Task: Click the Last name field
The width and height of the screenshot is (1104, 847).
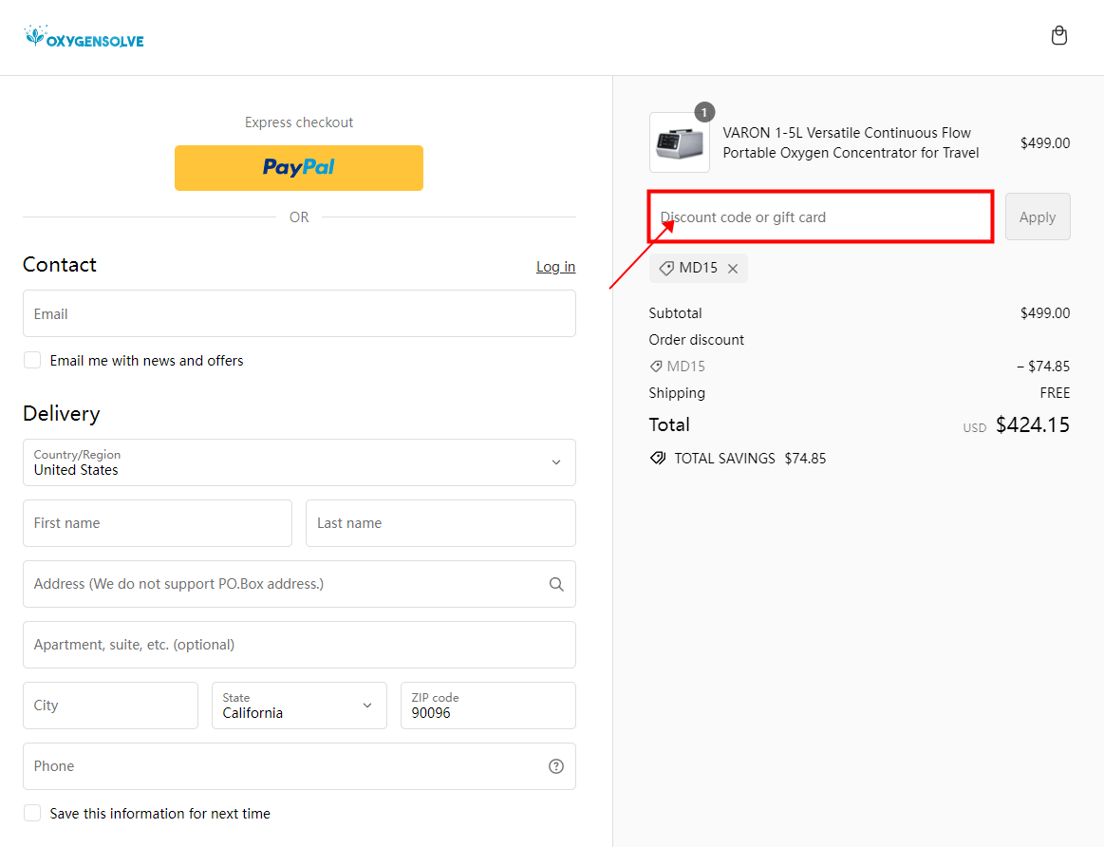Action: 440,523
